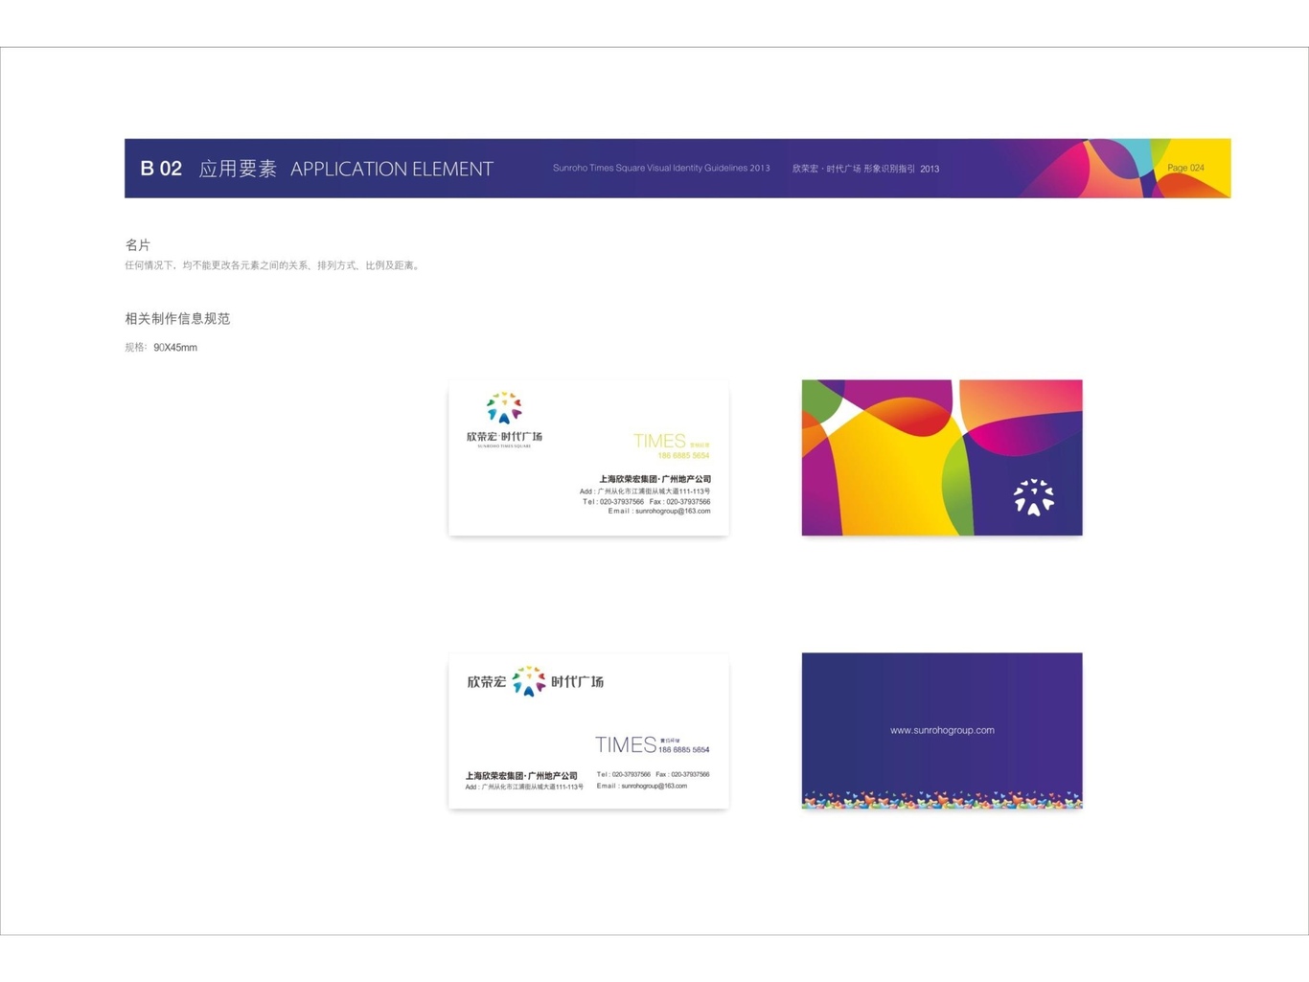Click 'SUNROHO TIMES SQUARE' small caption under logo
Screen dimensions: 1309x982
tap(504, 446)
